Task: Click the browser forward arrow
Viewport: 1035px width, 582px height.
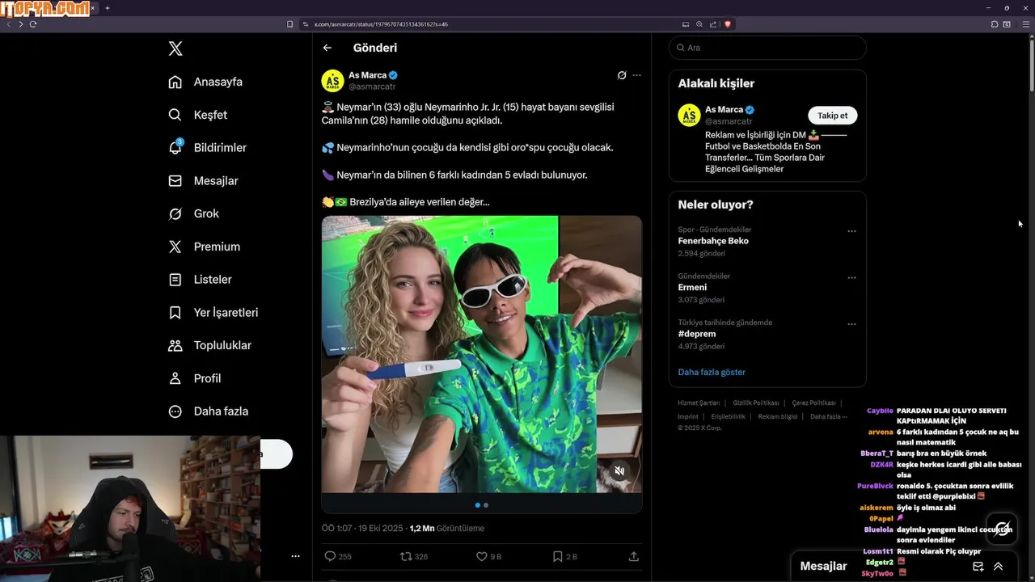Action: coord(21,24)
